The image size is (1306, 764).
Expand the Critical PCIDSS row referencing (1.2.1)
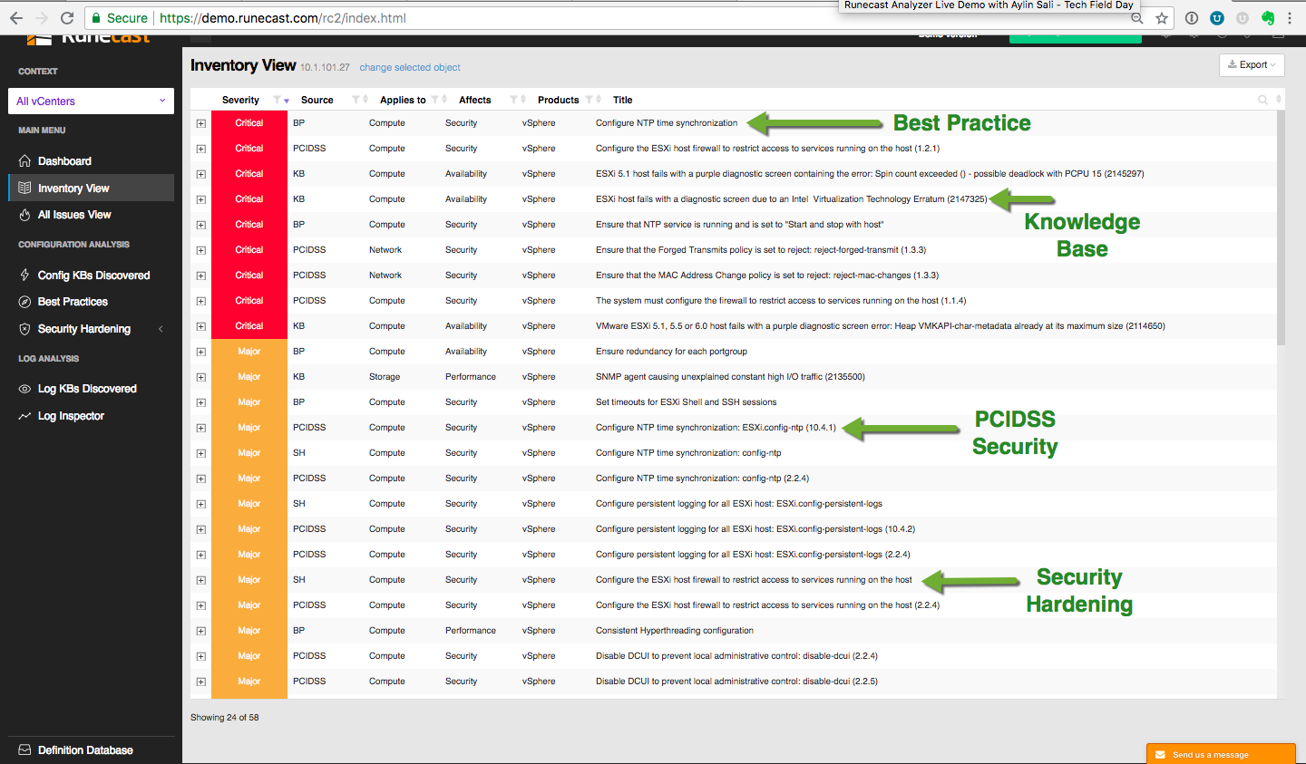pyautogui.click(x=201, y=149)
